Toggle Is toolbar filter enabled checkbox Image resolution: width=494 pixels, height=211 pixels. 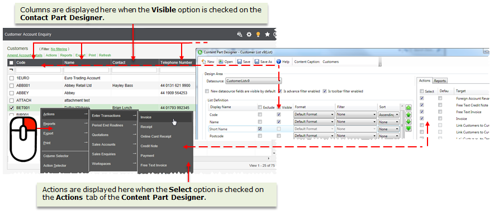pyautogui.click(x=325, y=92)
